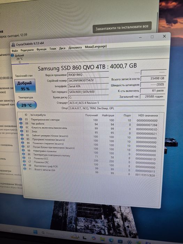
Task: Close the CrystalDiskInfo window
Action: pyautogui.click(x=164, y=36)
